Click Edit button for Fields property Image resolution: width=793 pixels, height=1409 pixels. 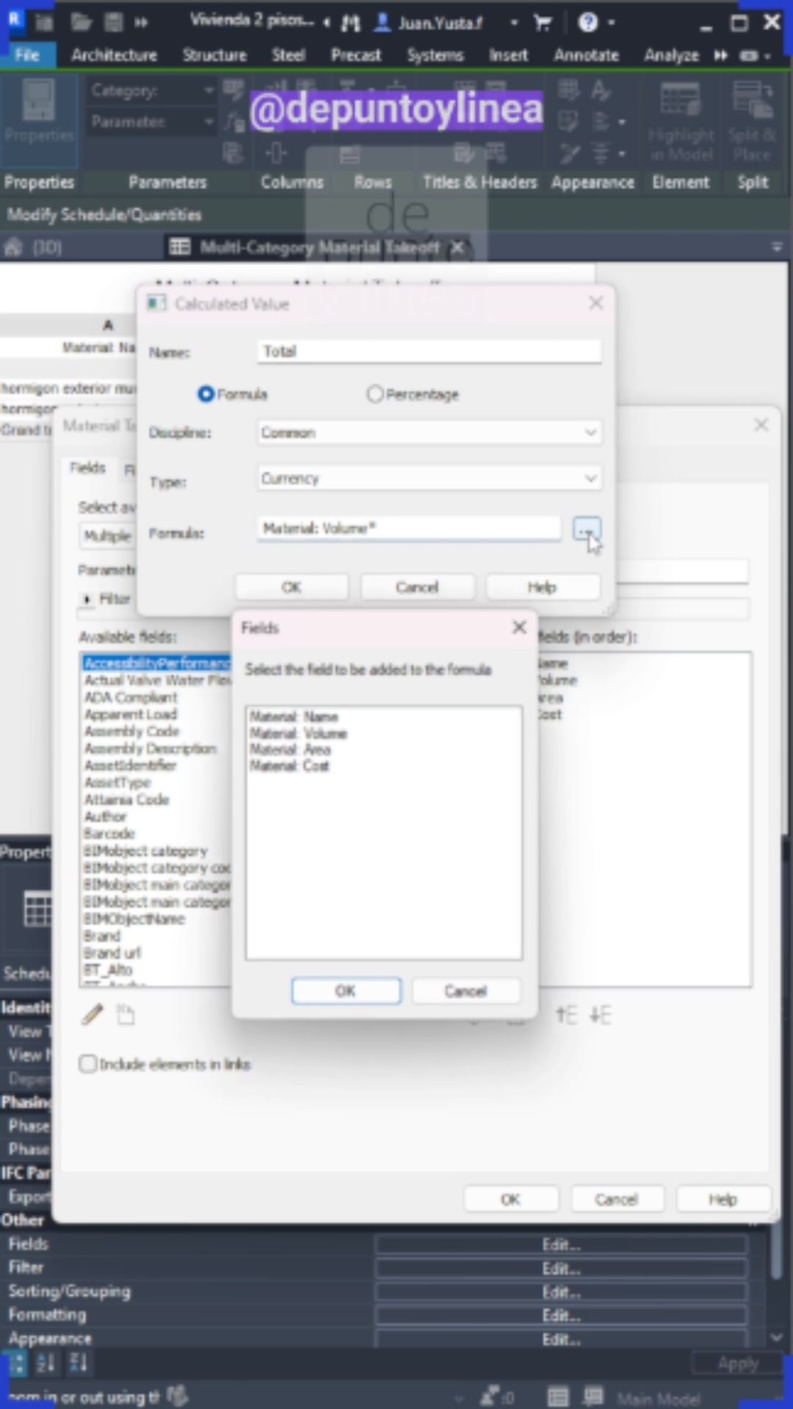tap(562, 1245)
